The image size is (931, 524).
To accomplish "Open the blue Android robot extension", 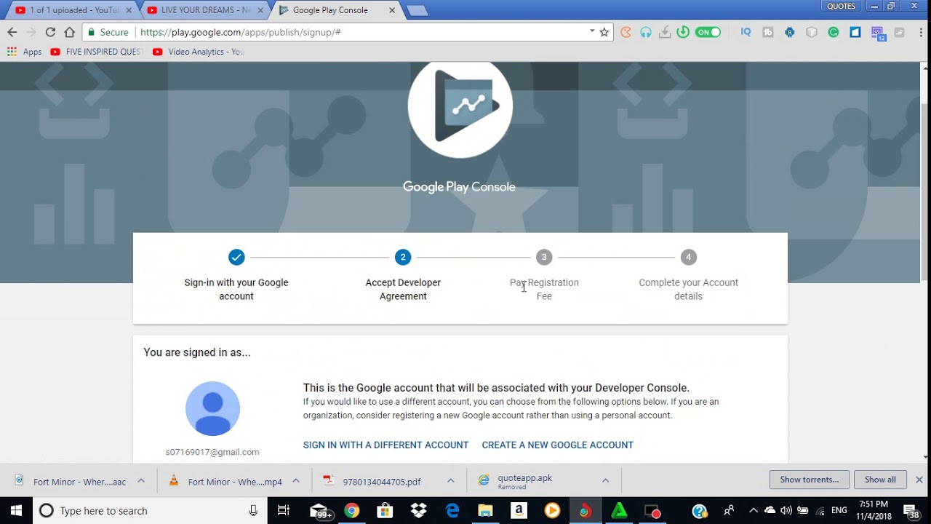I will [x=790, y=32].
